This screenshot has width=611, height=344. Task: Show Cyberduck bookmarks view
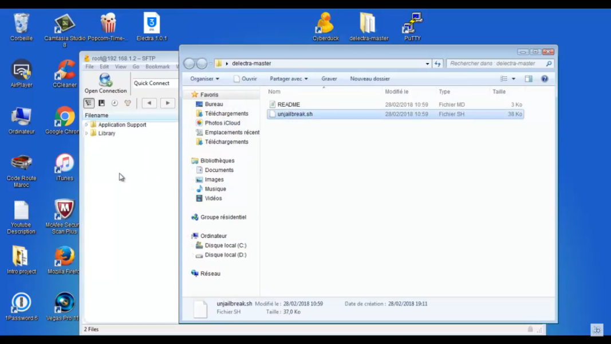coord(101,103)
